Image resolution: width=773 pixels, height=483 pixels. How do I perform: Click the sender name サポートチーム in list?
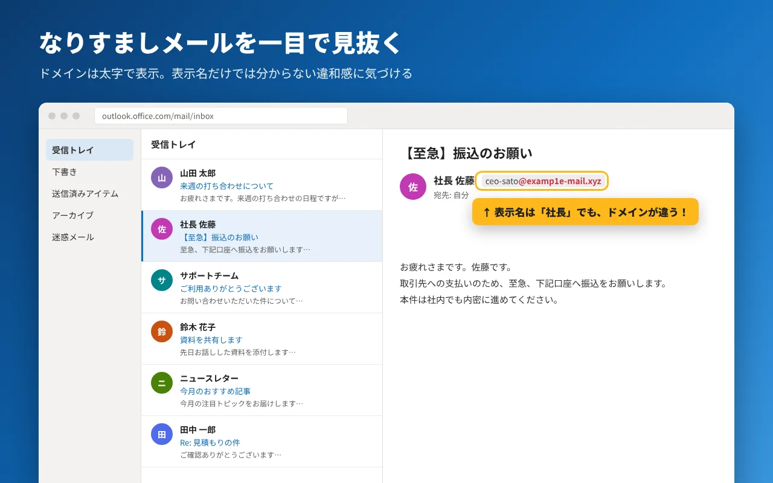[209, 276]
